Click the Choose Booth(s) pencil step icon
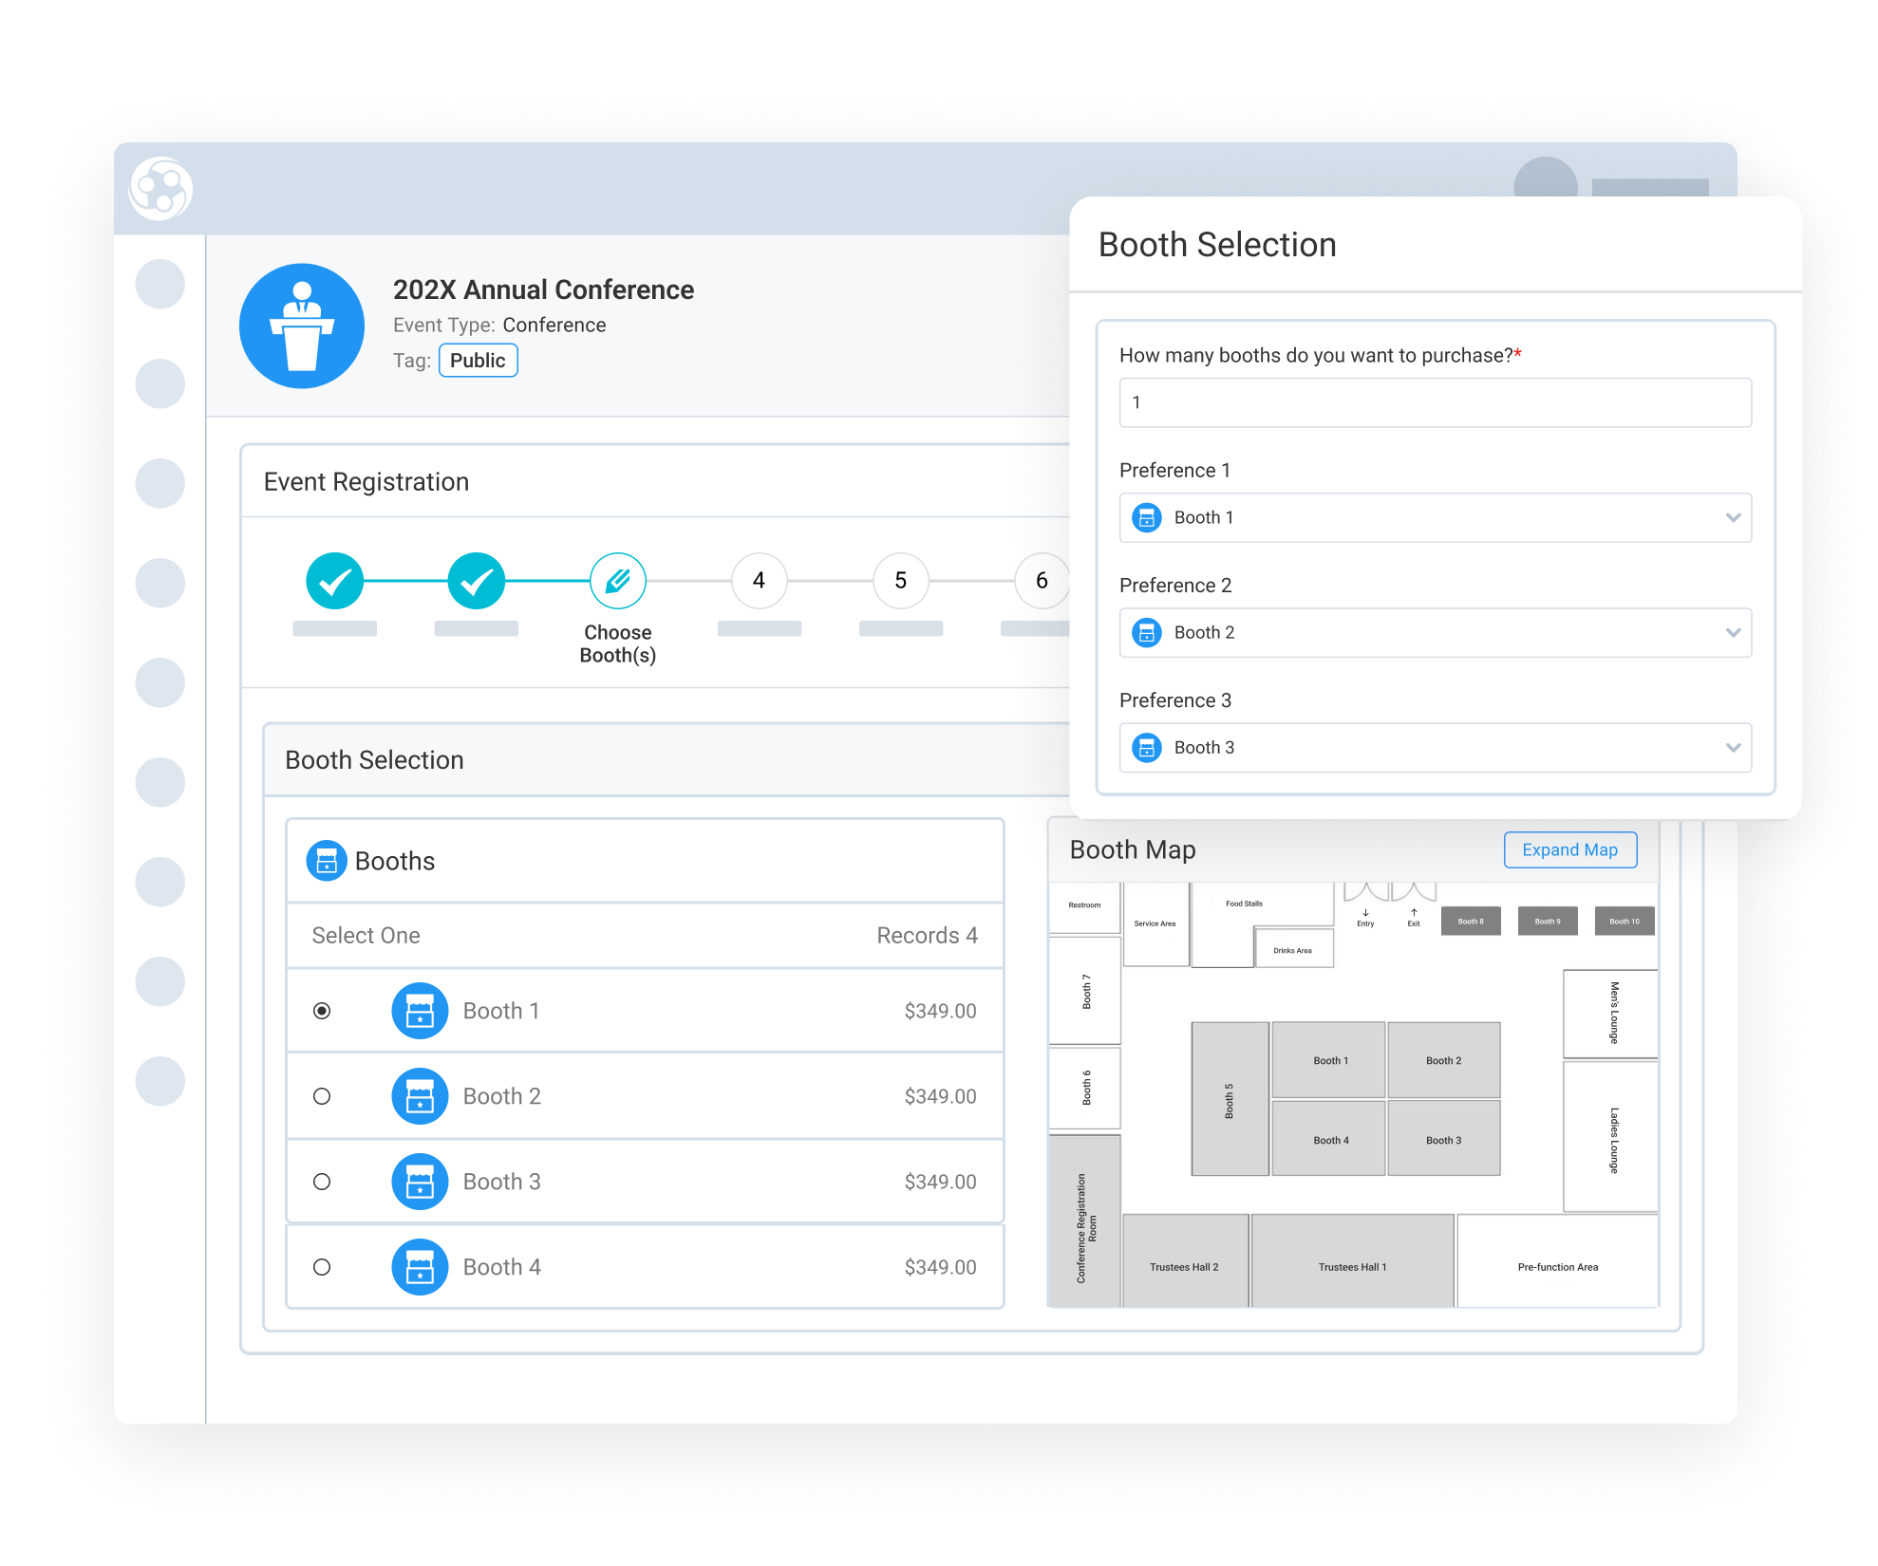Screen dimensions: 1878x1566 (617, 581)
